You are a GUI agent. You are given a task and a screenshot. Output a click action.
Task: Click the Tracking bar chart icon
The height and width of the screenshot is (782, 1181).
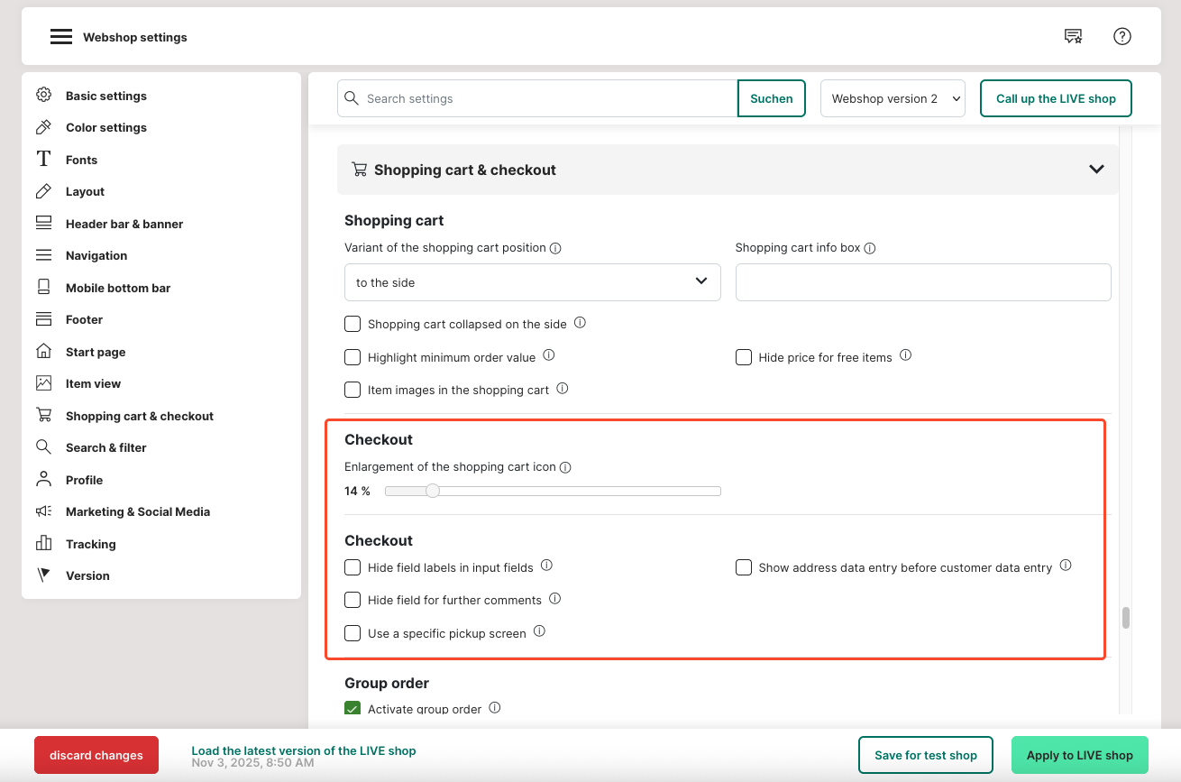click(x=43, y=544)
